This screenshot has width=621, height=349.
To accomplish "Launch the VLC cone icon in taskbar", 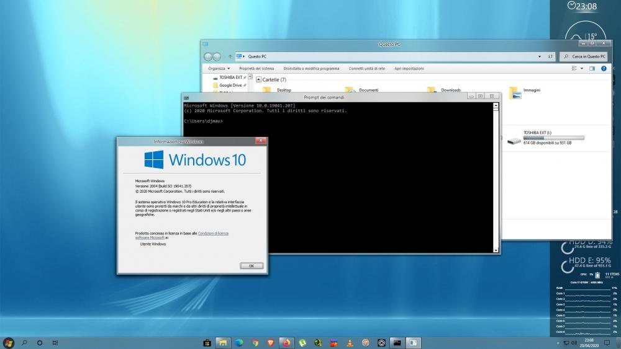I will pyautogui.click(x=350, y=342).
